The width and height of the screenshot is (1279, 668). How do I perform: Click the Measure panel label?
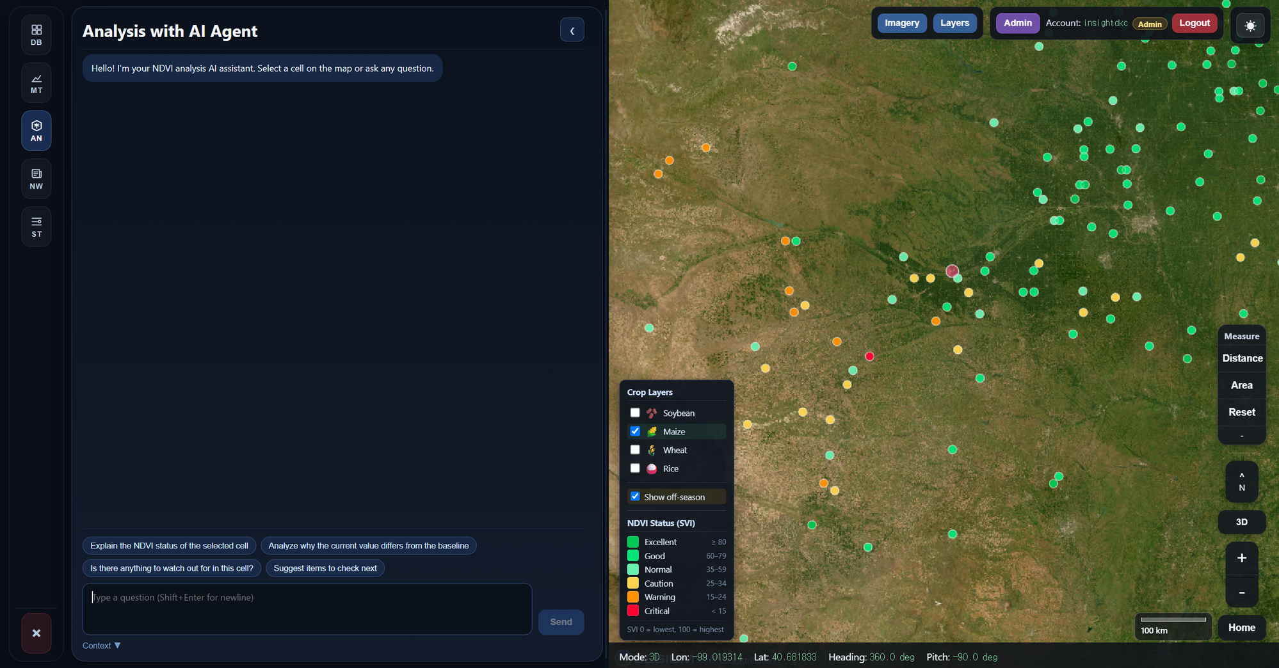1241,336
